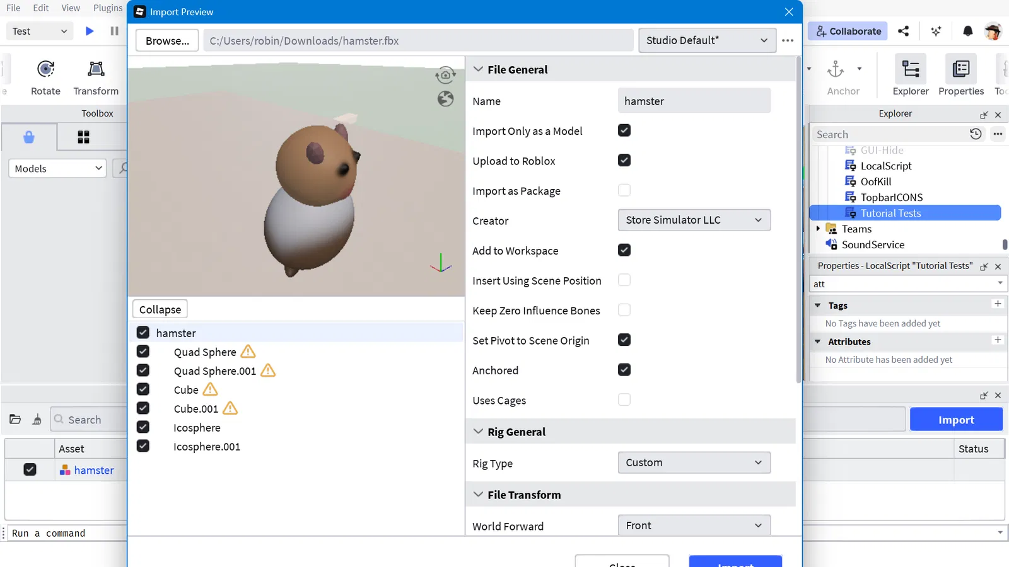Click the open folder icon in Asset Manager

point(15,419)
